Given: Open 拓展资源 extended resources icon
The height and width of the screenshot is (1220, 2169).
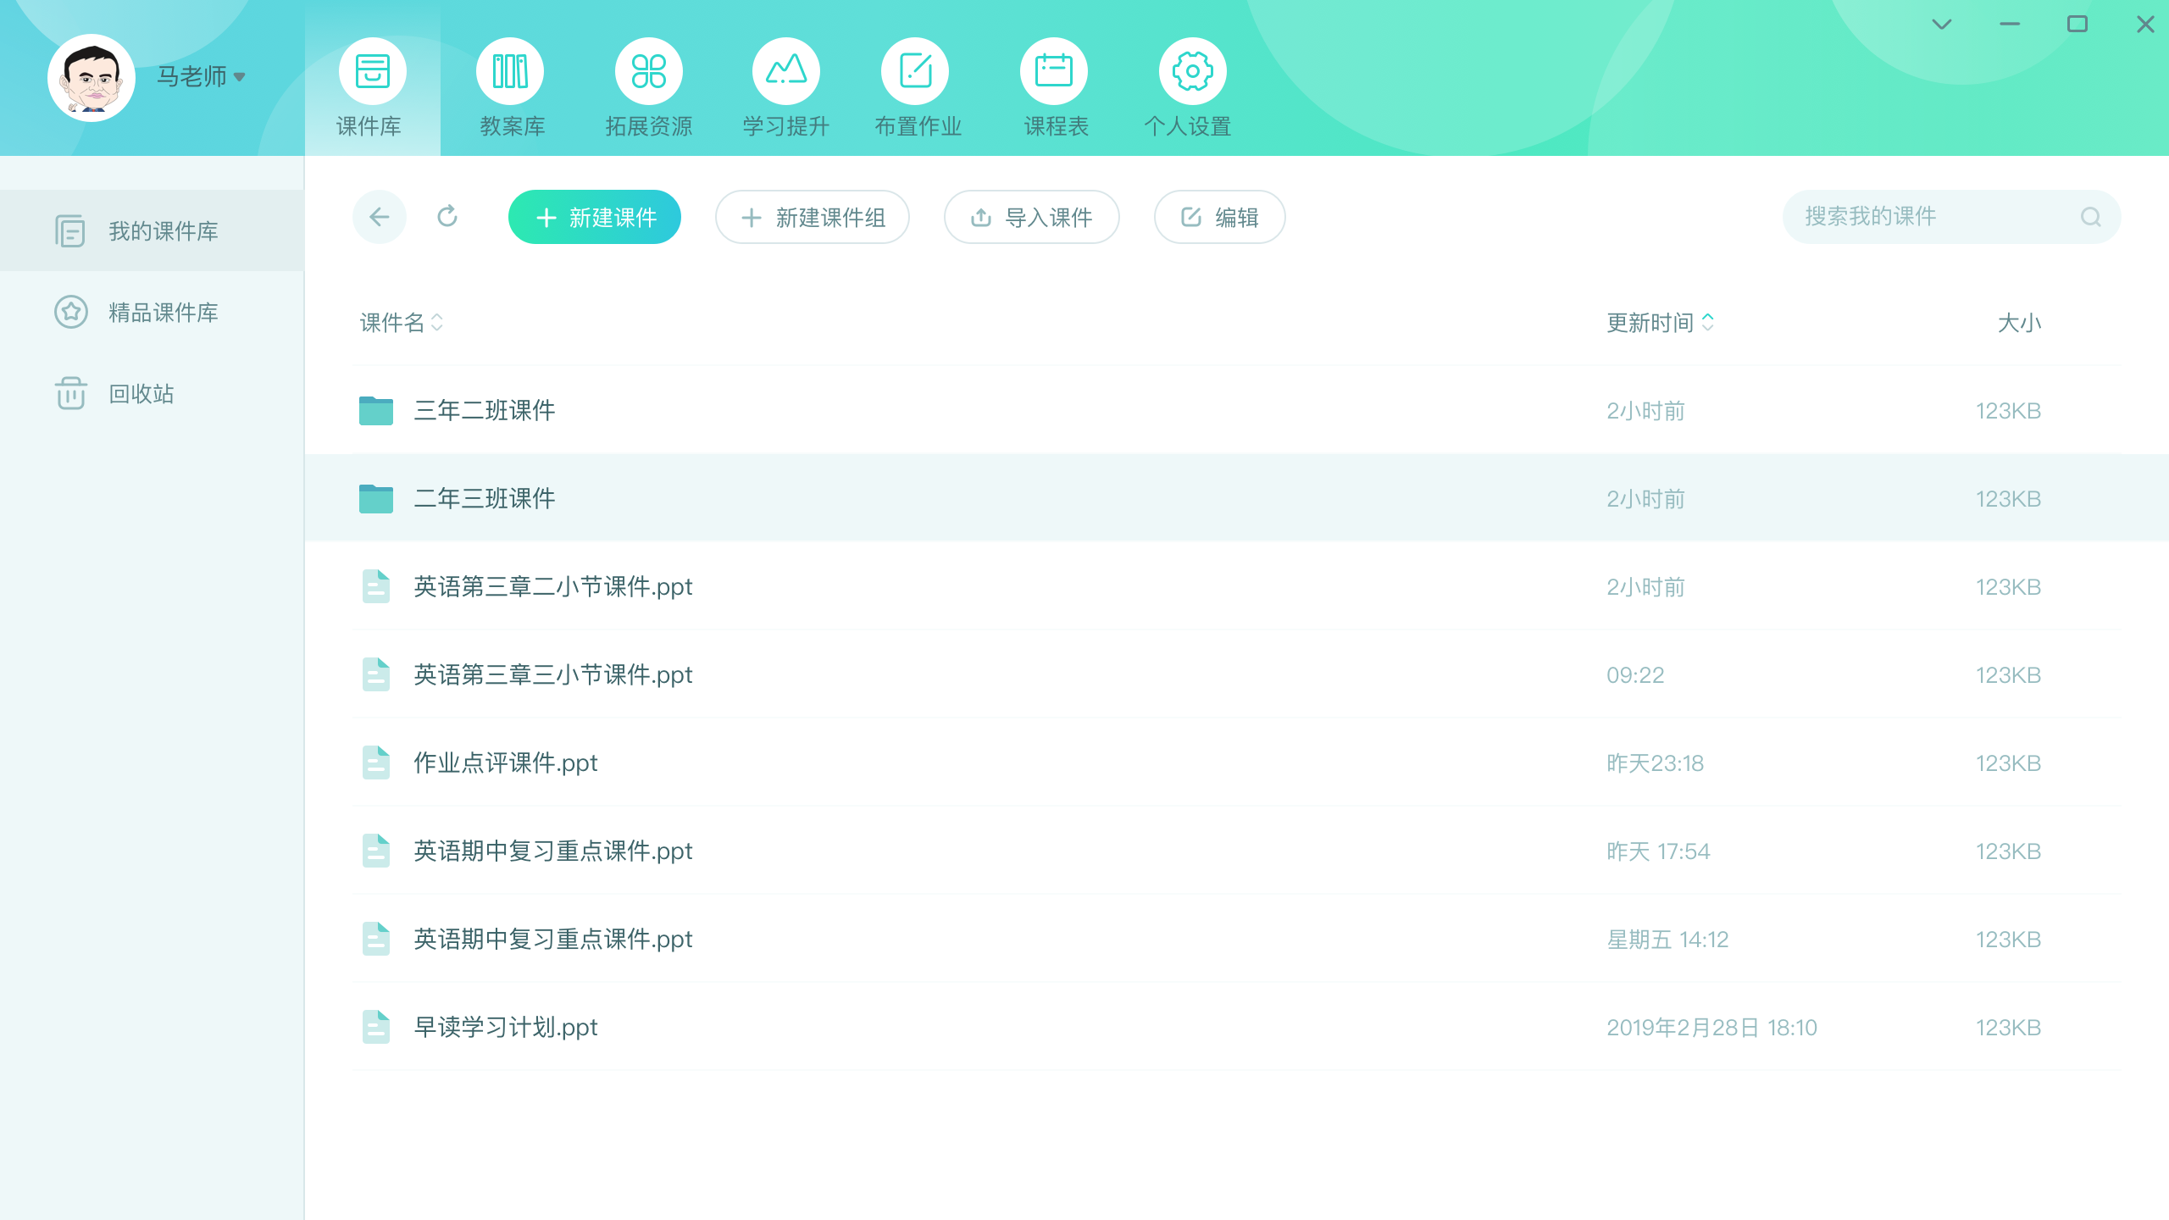Looking at the screenshot, I should tap(649, 72).
